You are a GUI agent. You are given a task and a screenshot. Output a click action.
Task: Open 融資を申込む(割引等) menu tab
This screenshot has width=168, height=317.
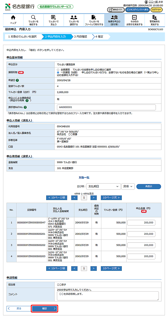(114, 20)
